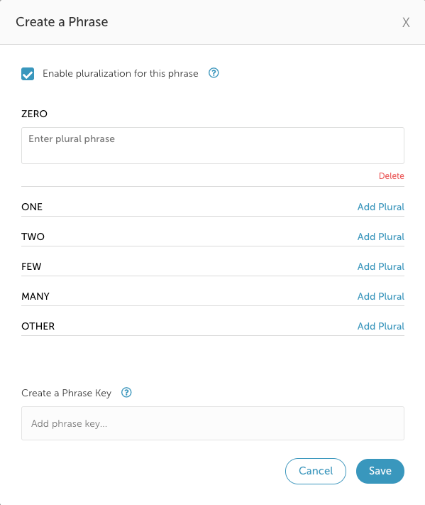Uncheck Enable pluralization for this phrase
This screenshot has height=505, width=425.
click(28, 74)
